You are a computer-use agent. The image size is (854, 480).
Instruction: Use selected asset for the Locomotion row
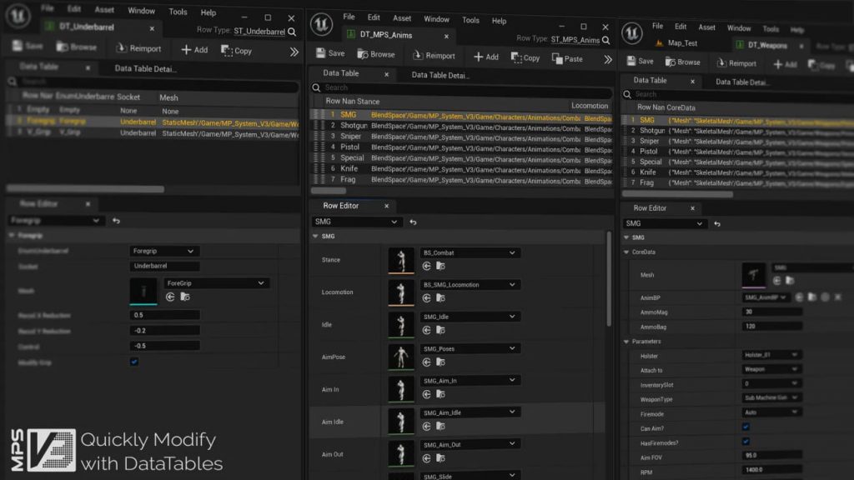[426, 298]
